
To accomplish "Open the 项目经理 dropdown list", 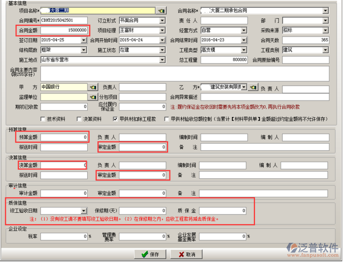I will 162,31.
